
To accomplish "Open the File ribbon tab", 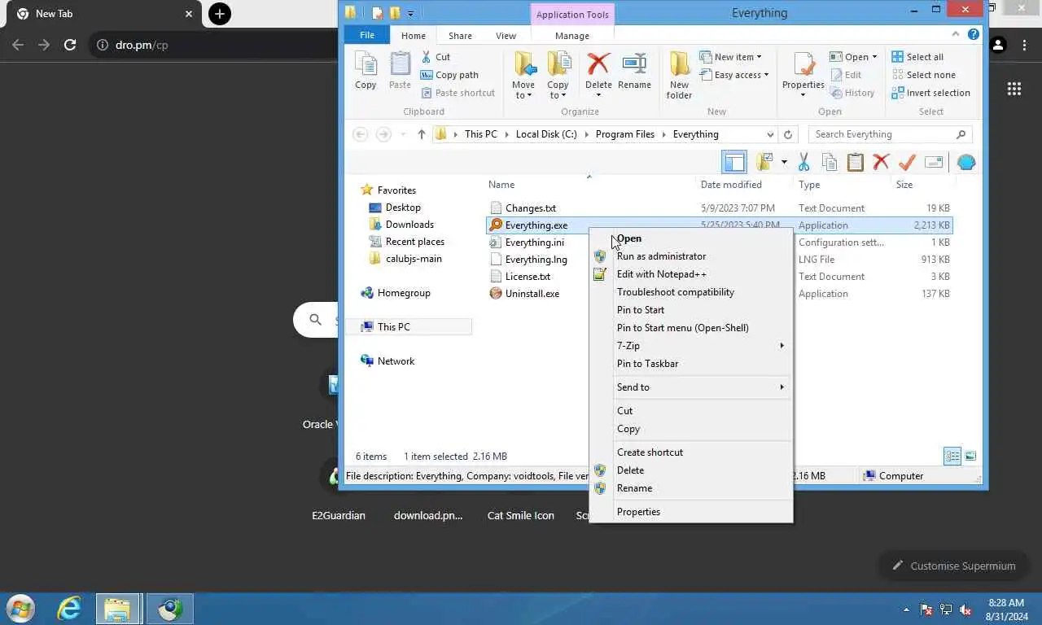I will pyautogui.click(x=367, y=35).
